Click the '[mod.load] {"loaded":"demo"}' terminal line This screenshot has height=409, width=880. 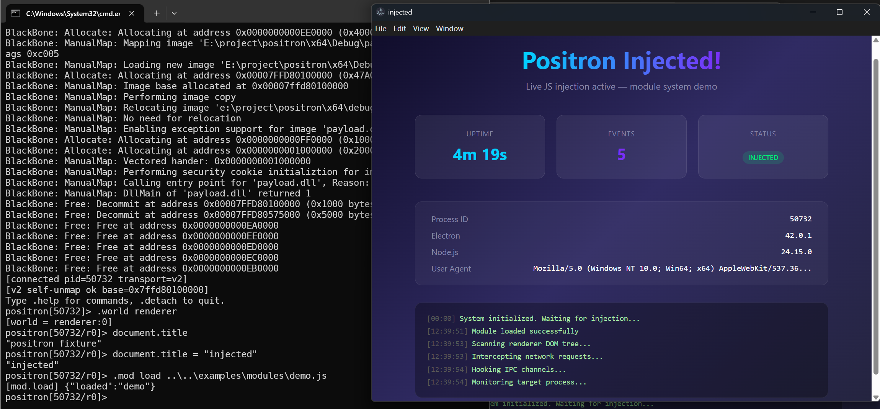click(80, 386)
